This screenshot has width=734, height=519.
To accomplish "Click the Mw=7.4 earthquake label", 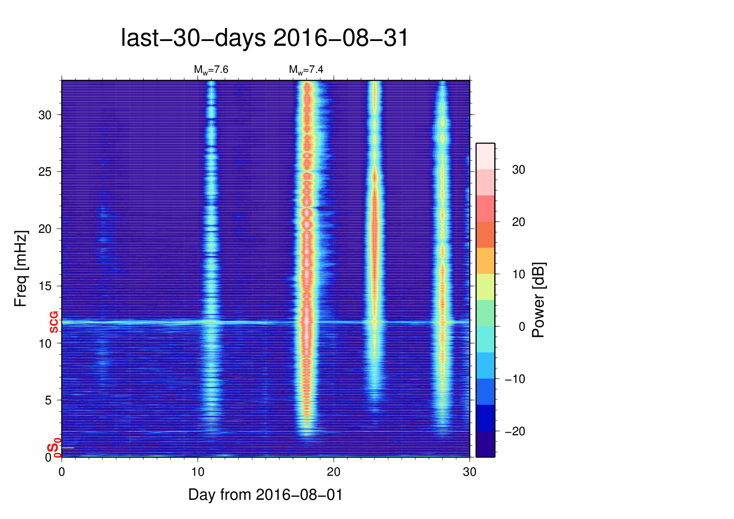I will [306, 70].
